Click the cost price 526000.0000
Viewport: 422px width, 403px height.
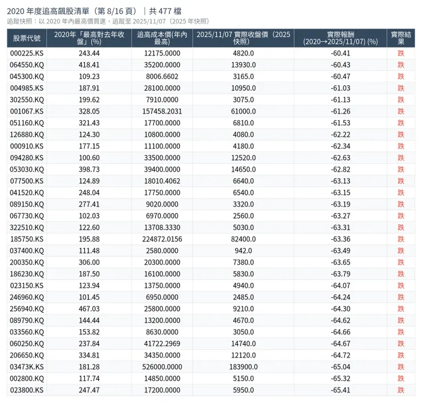(x=162, y=367)
